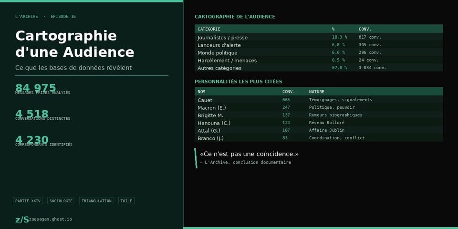The height and width of the screenshot is (229, 458).
Task: Click the 18,3 % value
Action: pos(339,37)
